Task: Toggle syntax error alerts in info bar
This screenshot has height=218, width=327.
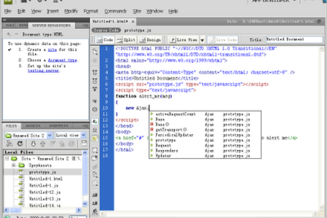Action: pos(95,138)
